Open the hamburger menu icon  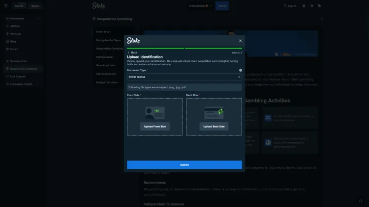click(x=5, y=5)
